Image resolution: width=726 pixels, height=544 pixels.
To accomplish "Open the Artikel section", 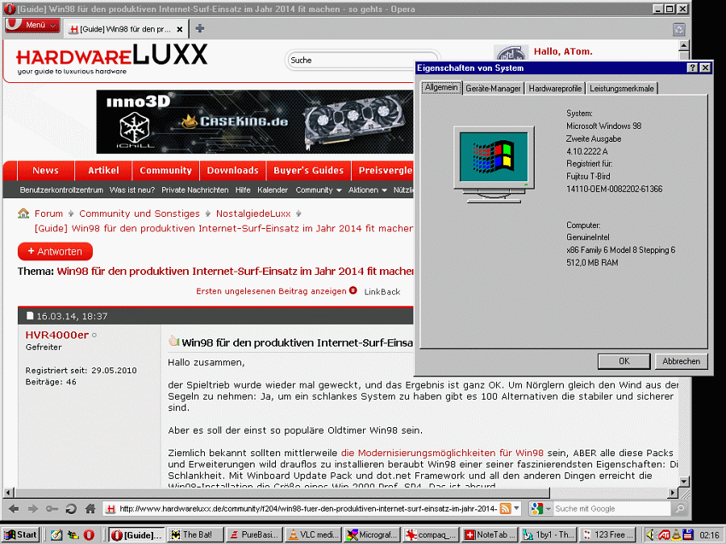I will [103, 171].
